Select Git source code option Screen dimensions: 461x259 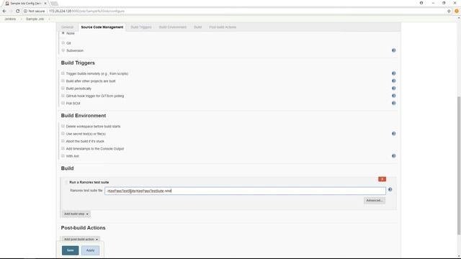click(63, 43)
